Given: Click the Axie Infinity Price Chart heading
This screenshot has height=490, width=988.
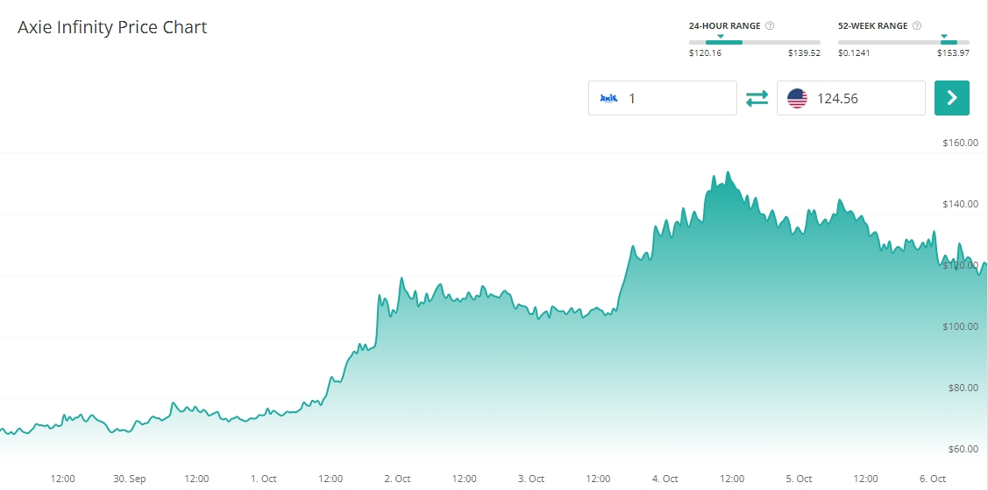Looking at the screenshot, I should (x=112, y=27).
